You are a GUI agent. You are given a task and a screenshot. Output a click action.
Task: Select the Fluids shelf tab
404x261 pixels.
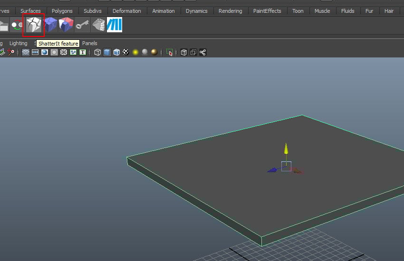(x=347, y=11)
